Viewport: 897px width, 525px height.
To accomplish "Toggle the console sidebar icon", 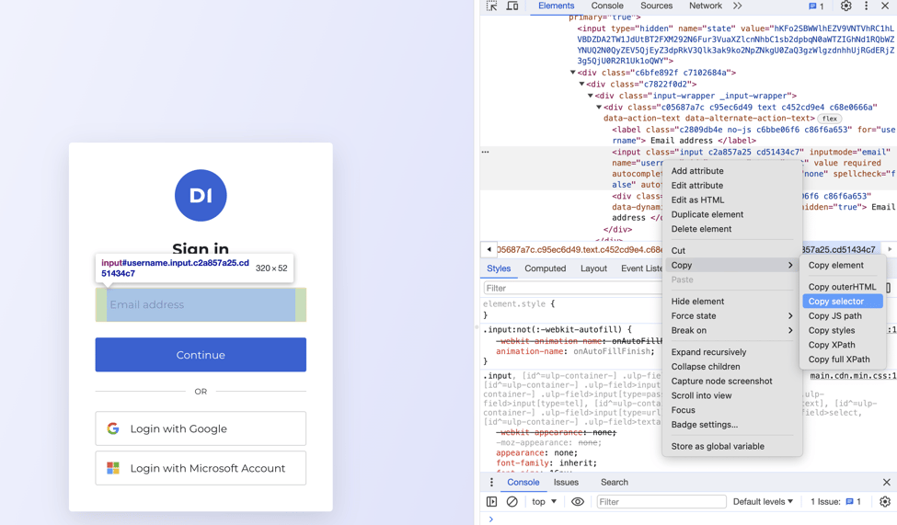I will [x=491, y=501].
